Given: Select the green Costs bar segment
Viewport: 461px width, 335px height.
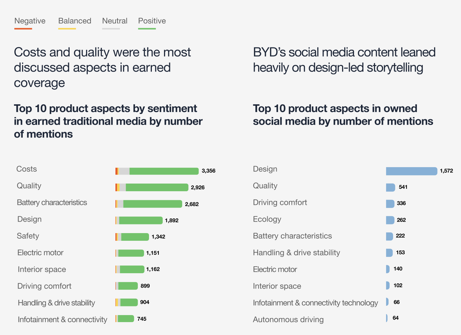Looking at the screenshot, I should [164, 171].
